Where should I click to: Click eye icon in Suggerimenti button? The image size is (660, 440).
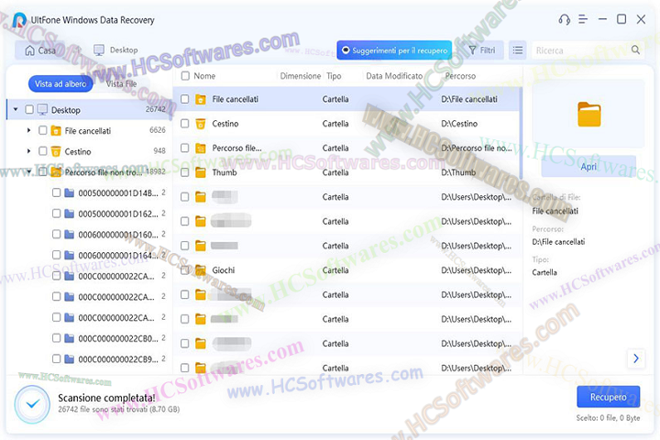tap(346, 50)
